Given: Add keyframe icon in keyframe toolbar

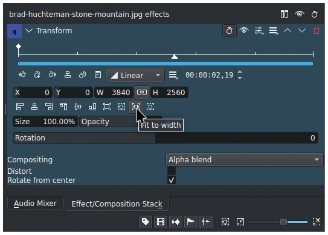Looking at the screenshot, I should [x=37, y=74].
